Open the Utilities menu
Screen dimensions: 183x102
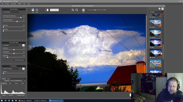[x=20, y=4]
